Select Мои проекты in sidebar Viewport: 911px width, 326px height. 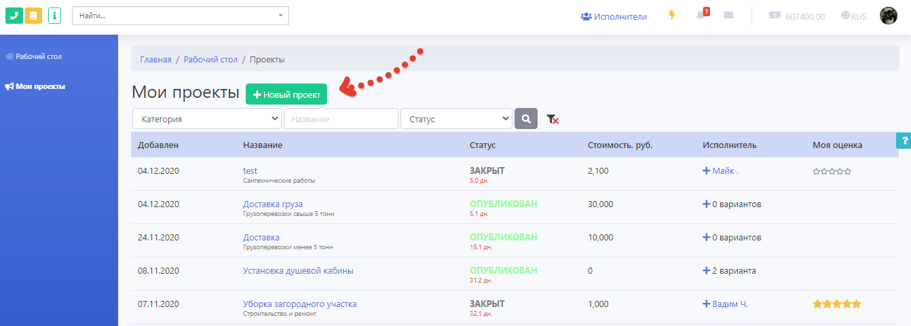point(40,86)
